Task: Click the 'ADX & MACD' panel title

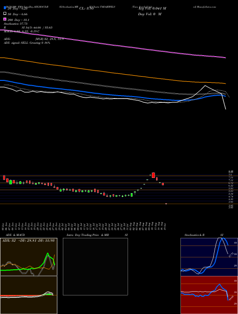Action: (15, 235)
